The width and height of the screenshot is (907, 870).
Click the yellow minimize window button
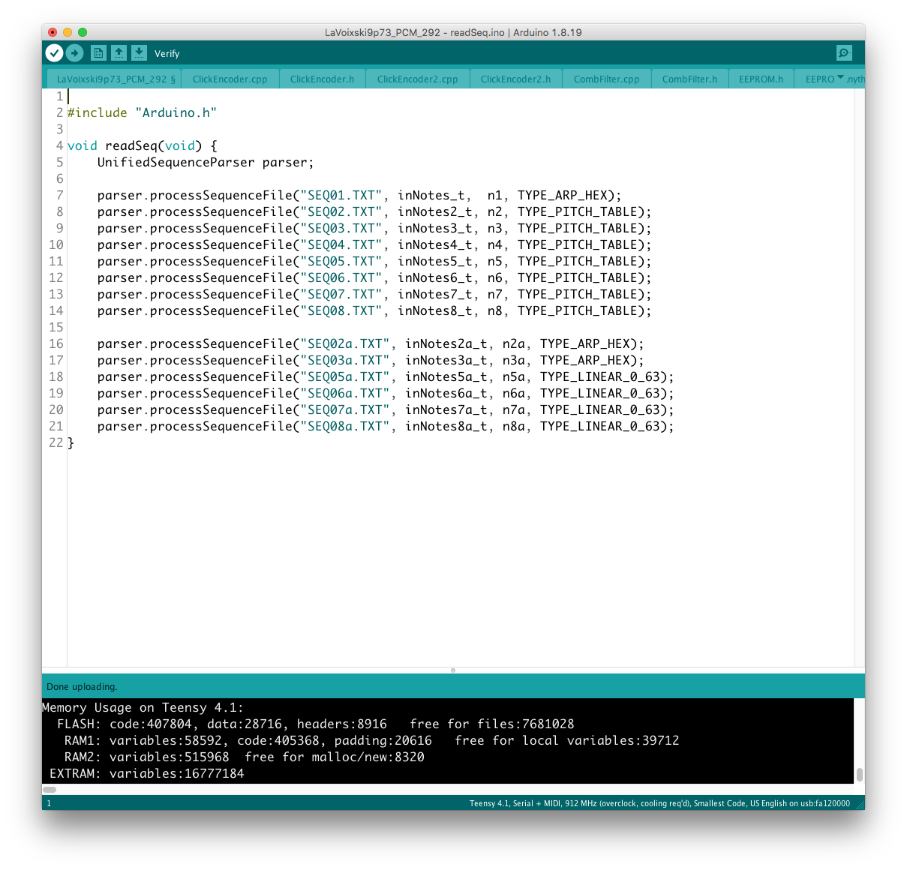(x=68, y=32)
